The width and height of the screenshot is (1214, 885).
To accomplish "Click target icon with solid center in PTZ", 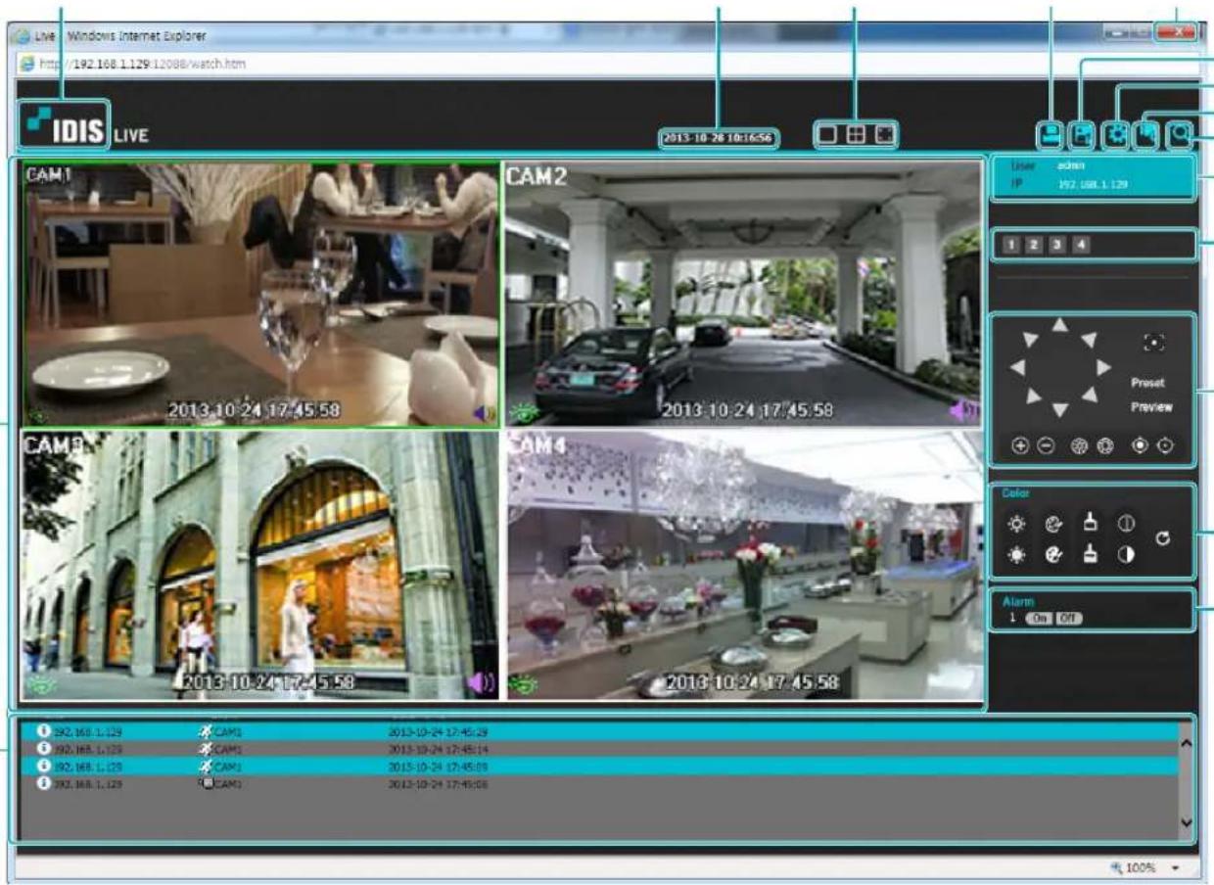I will [x=1140, y=445].
